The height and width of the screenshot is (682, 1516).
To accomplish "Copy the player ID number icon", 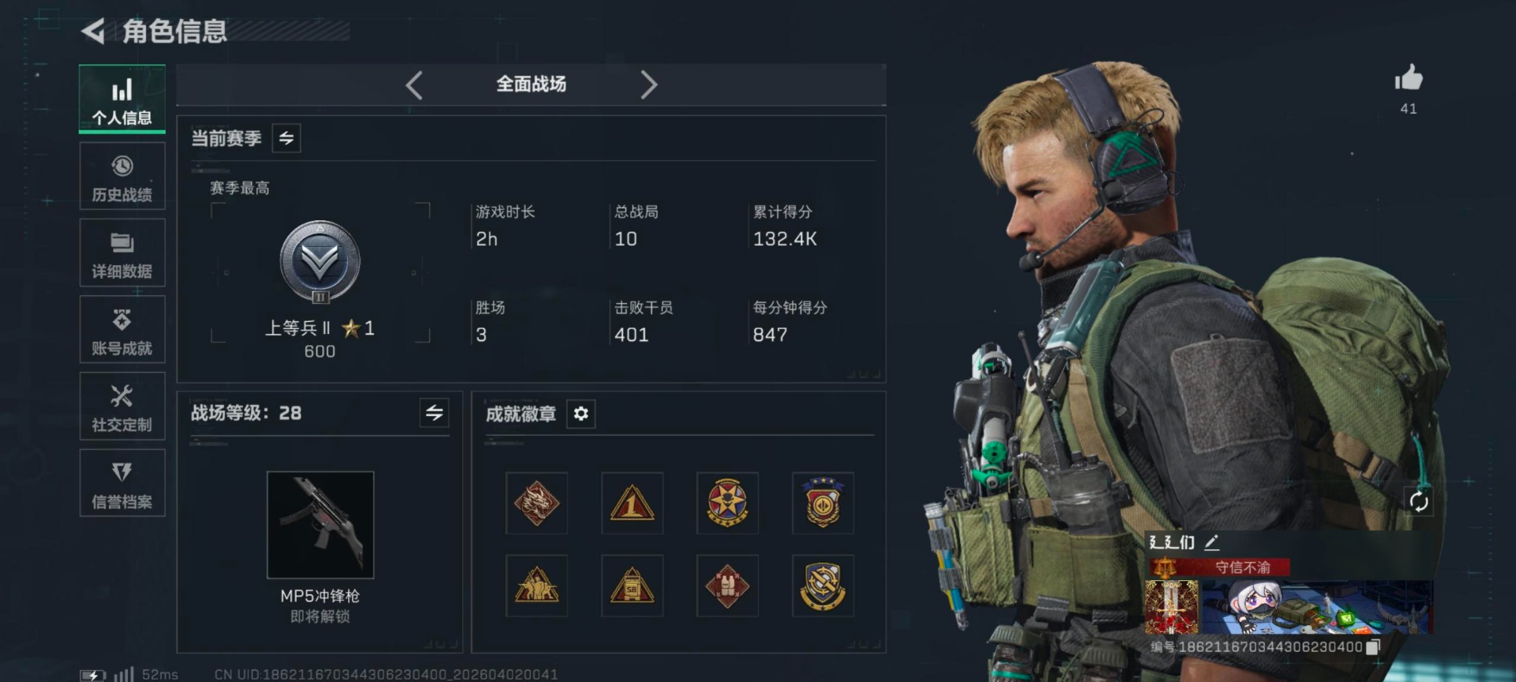I will pyautogui.click(x=1373, y=647).
